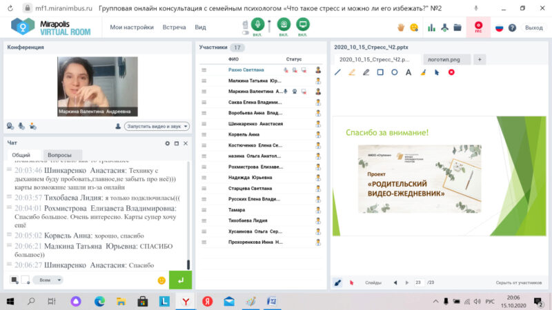Open the Вид menu
Viewport: 552px width, 310px height.
[200, 27]
